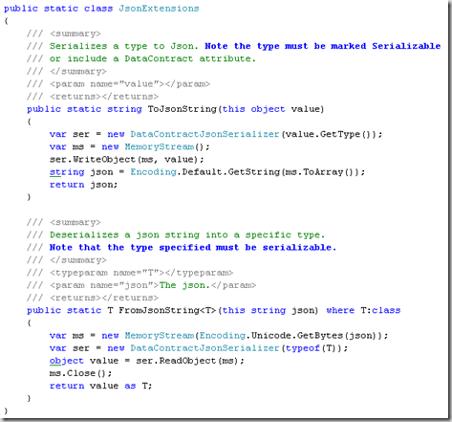Click 'Encoding.Default.GetString' call
Screen dimensions: 452x422
[x=204, y=172]
